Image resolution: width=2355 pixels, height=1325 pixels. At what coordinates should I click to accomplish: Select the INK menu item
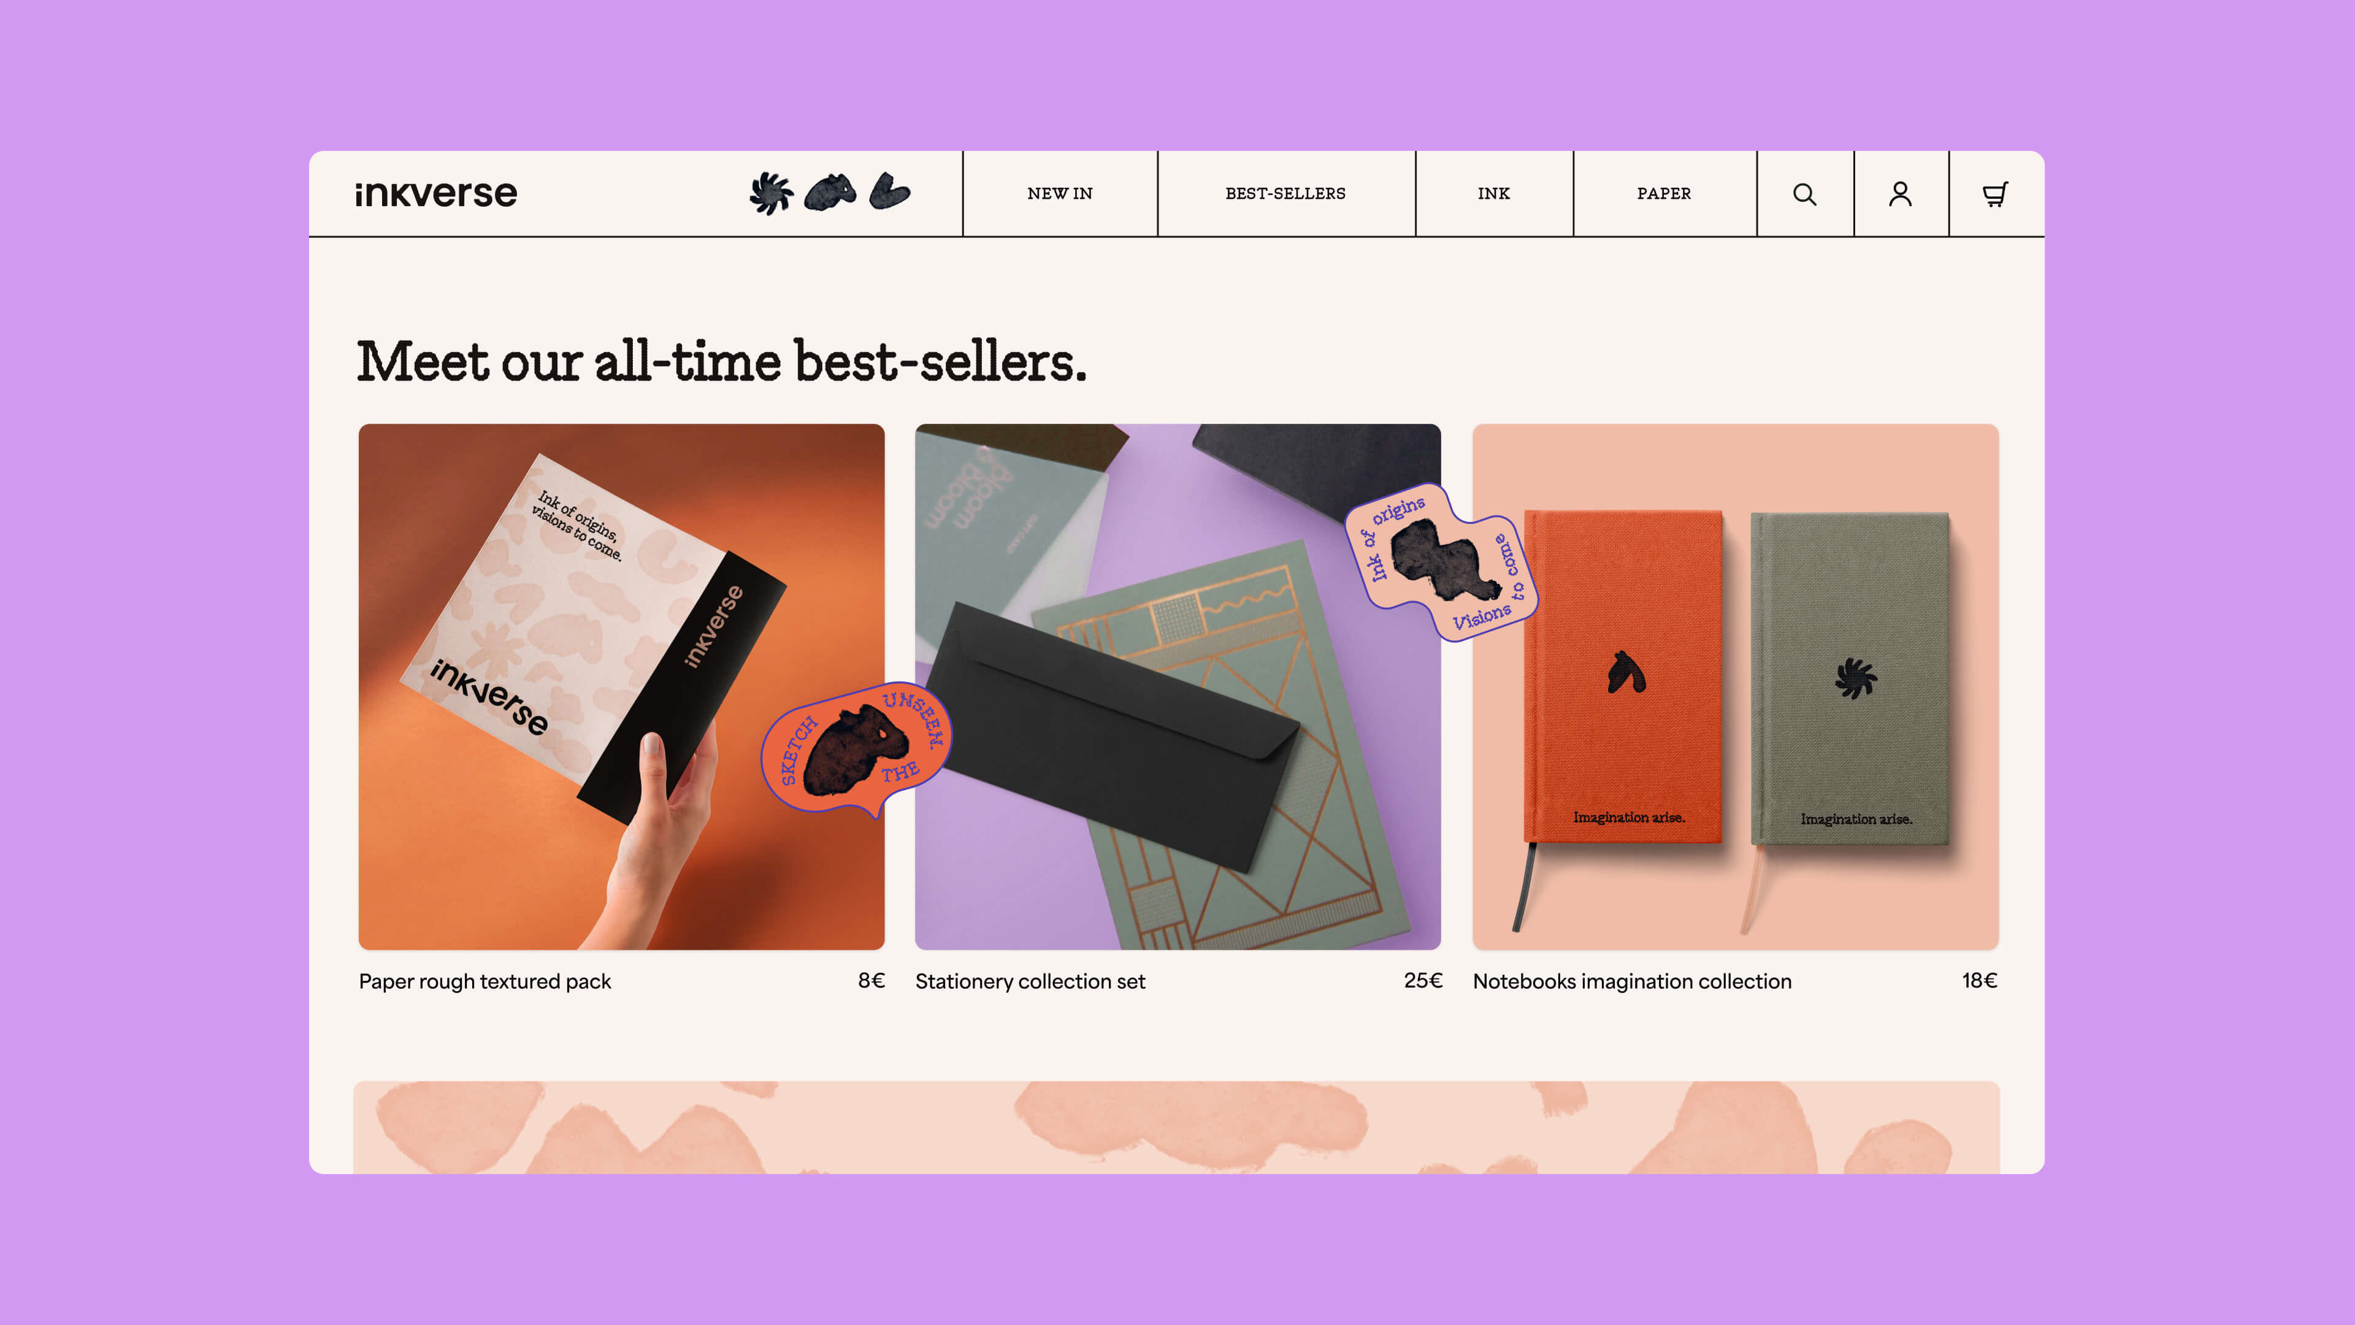tap(1494, 194)
